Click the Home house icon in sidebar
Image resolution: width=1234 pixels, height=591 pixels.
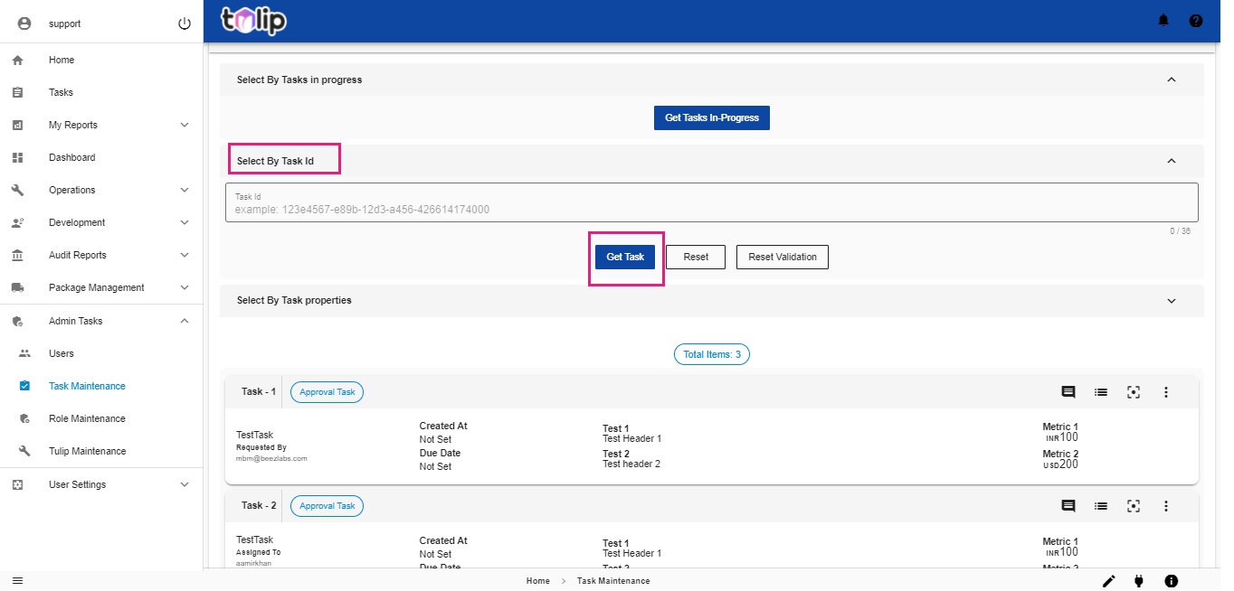coord(17,60)
